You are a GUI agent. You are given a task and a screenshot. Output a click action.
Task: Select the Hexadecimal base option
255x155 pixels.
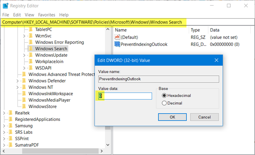coord(164,95)
